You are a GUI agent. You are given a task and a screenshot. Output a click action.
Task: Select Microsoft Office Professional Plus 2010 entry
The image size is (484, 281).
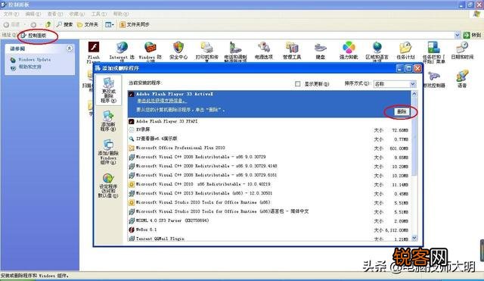pos(269,148)
